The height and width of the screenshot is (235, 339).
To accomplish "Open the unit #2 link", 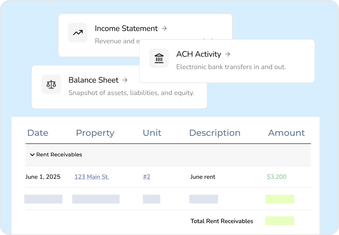I will pyautogui.click(x=147, y=177).
